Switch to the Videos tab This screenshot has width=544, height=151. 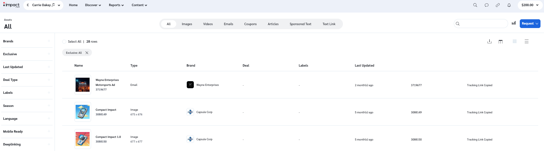pyautogui.click(x=208, y=24)
